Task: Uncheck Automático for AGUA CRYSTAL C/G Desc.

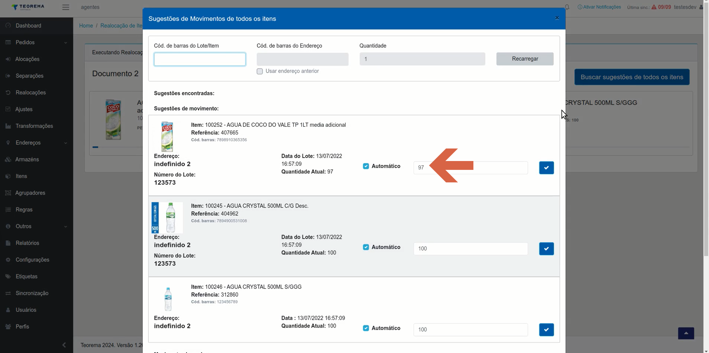Action: (x=366, y=247)
